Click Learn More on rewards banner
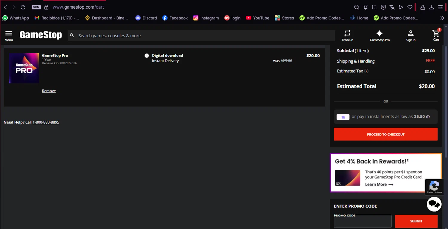Viewport: 448px width, 229px height. [379, 184]
